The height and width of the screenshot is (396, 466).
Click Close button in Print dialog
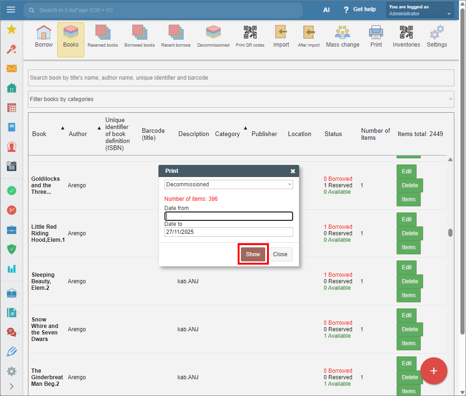[280, 254]
